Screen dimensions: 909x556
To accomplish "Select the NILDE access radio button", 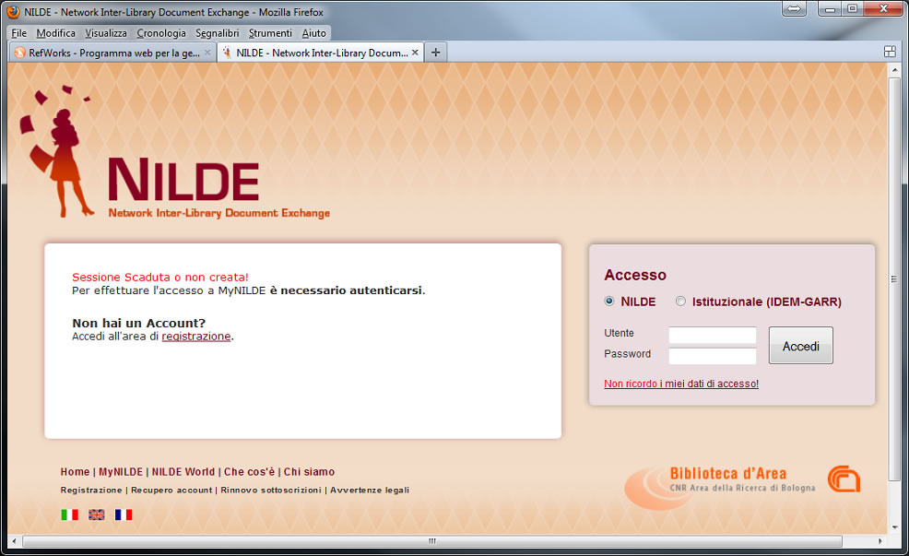I will 609,301.
